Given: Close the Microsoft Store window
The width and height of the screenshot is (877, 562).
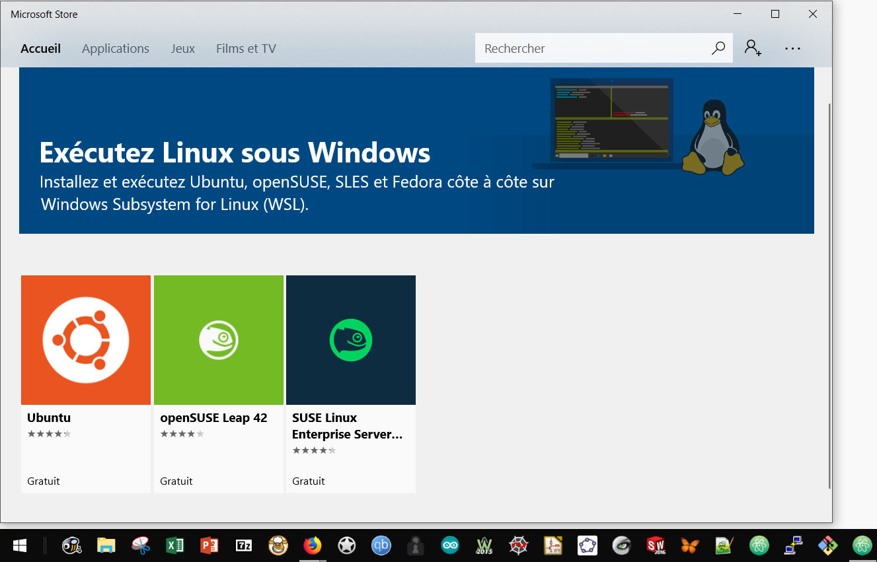Looking at the screenshot, I should click(x=813, y=14).
